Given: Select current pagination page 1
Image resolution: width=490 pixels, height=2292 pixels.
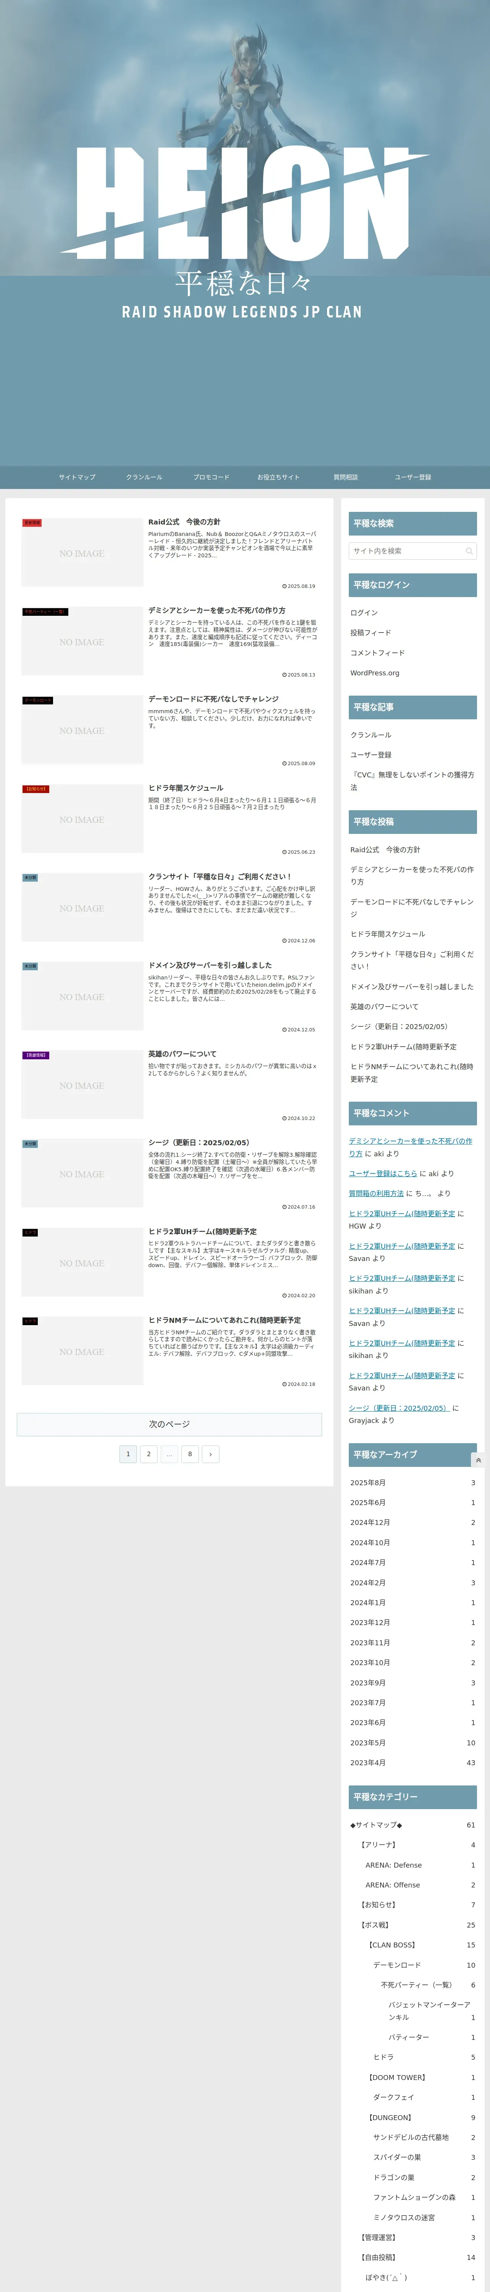Looking at the screenshot, I should tap(128, 1454).
